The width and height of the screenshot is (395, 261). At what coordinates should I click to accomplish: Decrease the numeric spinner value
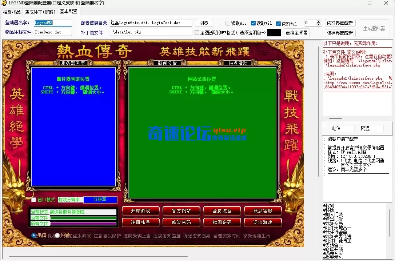click(x=318, y=24)
